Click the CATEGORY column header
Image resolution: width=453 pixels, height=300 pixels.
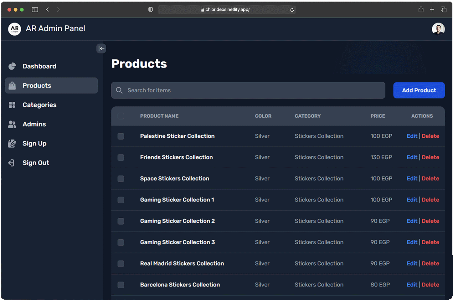pos(307,116)
